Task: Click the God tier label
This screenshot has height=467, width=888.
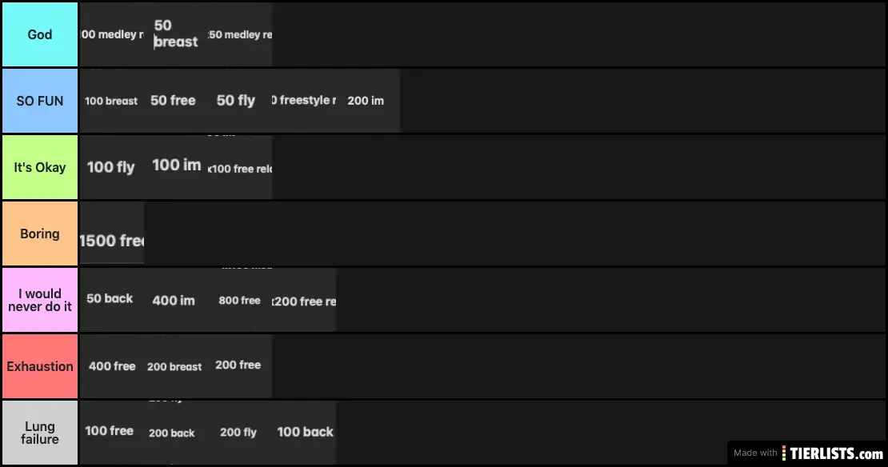Action: pos(40,34)
